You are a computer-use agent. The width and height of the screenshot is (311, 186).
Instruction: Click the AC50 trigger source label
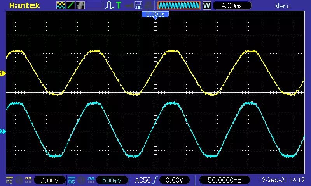pos(143,180)
